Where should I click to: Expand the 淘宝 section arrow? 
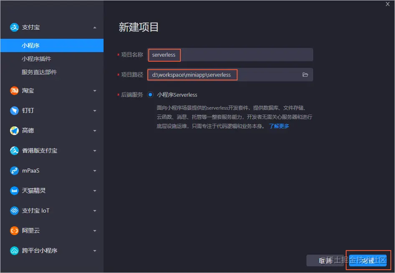[95, 91]
